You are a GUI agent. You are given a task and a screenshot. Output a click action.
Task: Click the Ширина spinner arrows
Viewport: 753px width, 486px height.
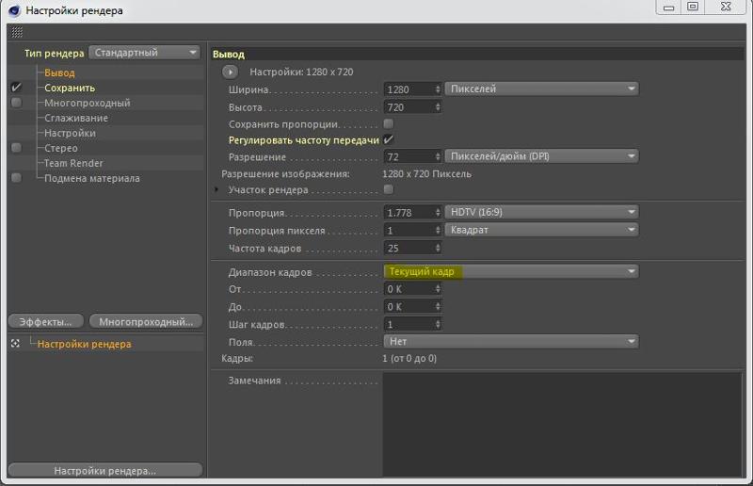point(438,89)
